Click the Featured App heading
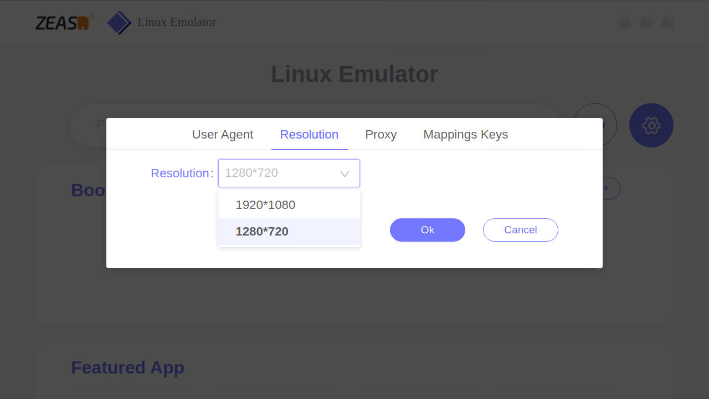The width and height of the screenshot is (709, 399). (x=128, y=367)
